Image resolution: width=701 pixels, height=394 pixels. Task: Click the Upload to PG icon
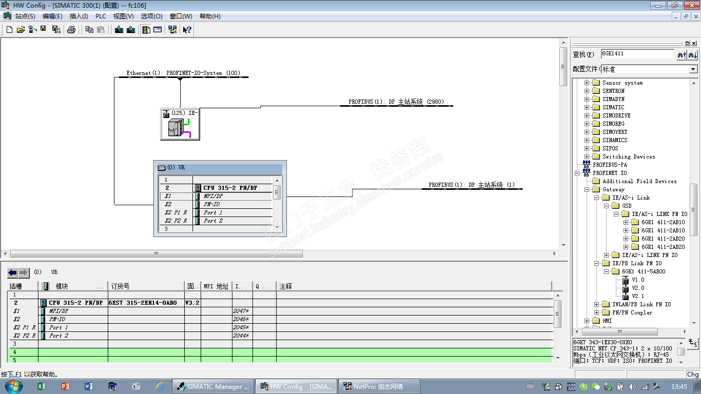tap(131, 30)
